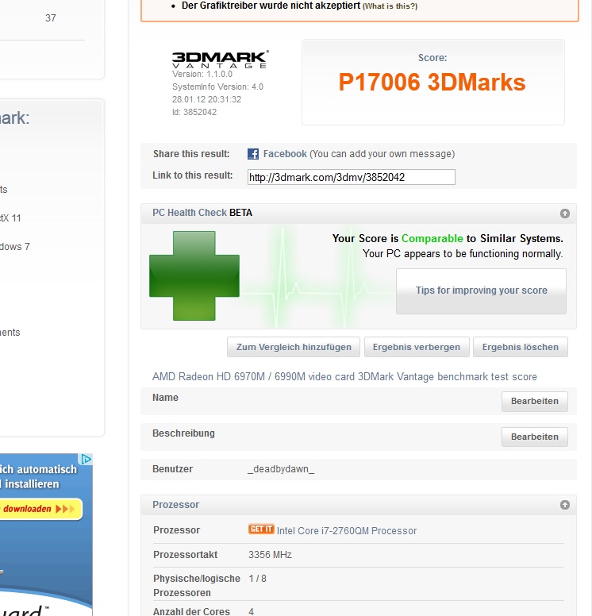Click 'Der Grafiktreiber wurde nicht akzeptiert' warning
The height and width of the screenshot is (616, 592).
(271, 6)
